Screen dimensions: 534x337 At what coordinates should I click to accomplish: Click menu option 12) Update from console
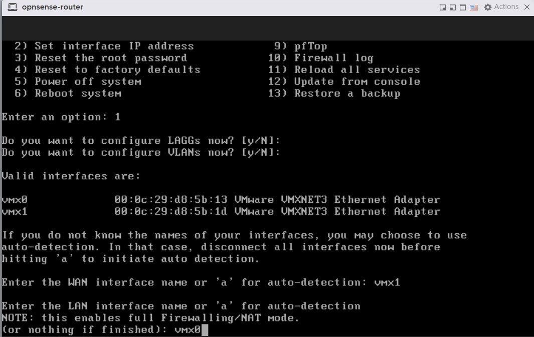(344, 82)
